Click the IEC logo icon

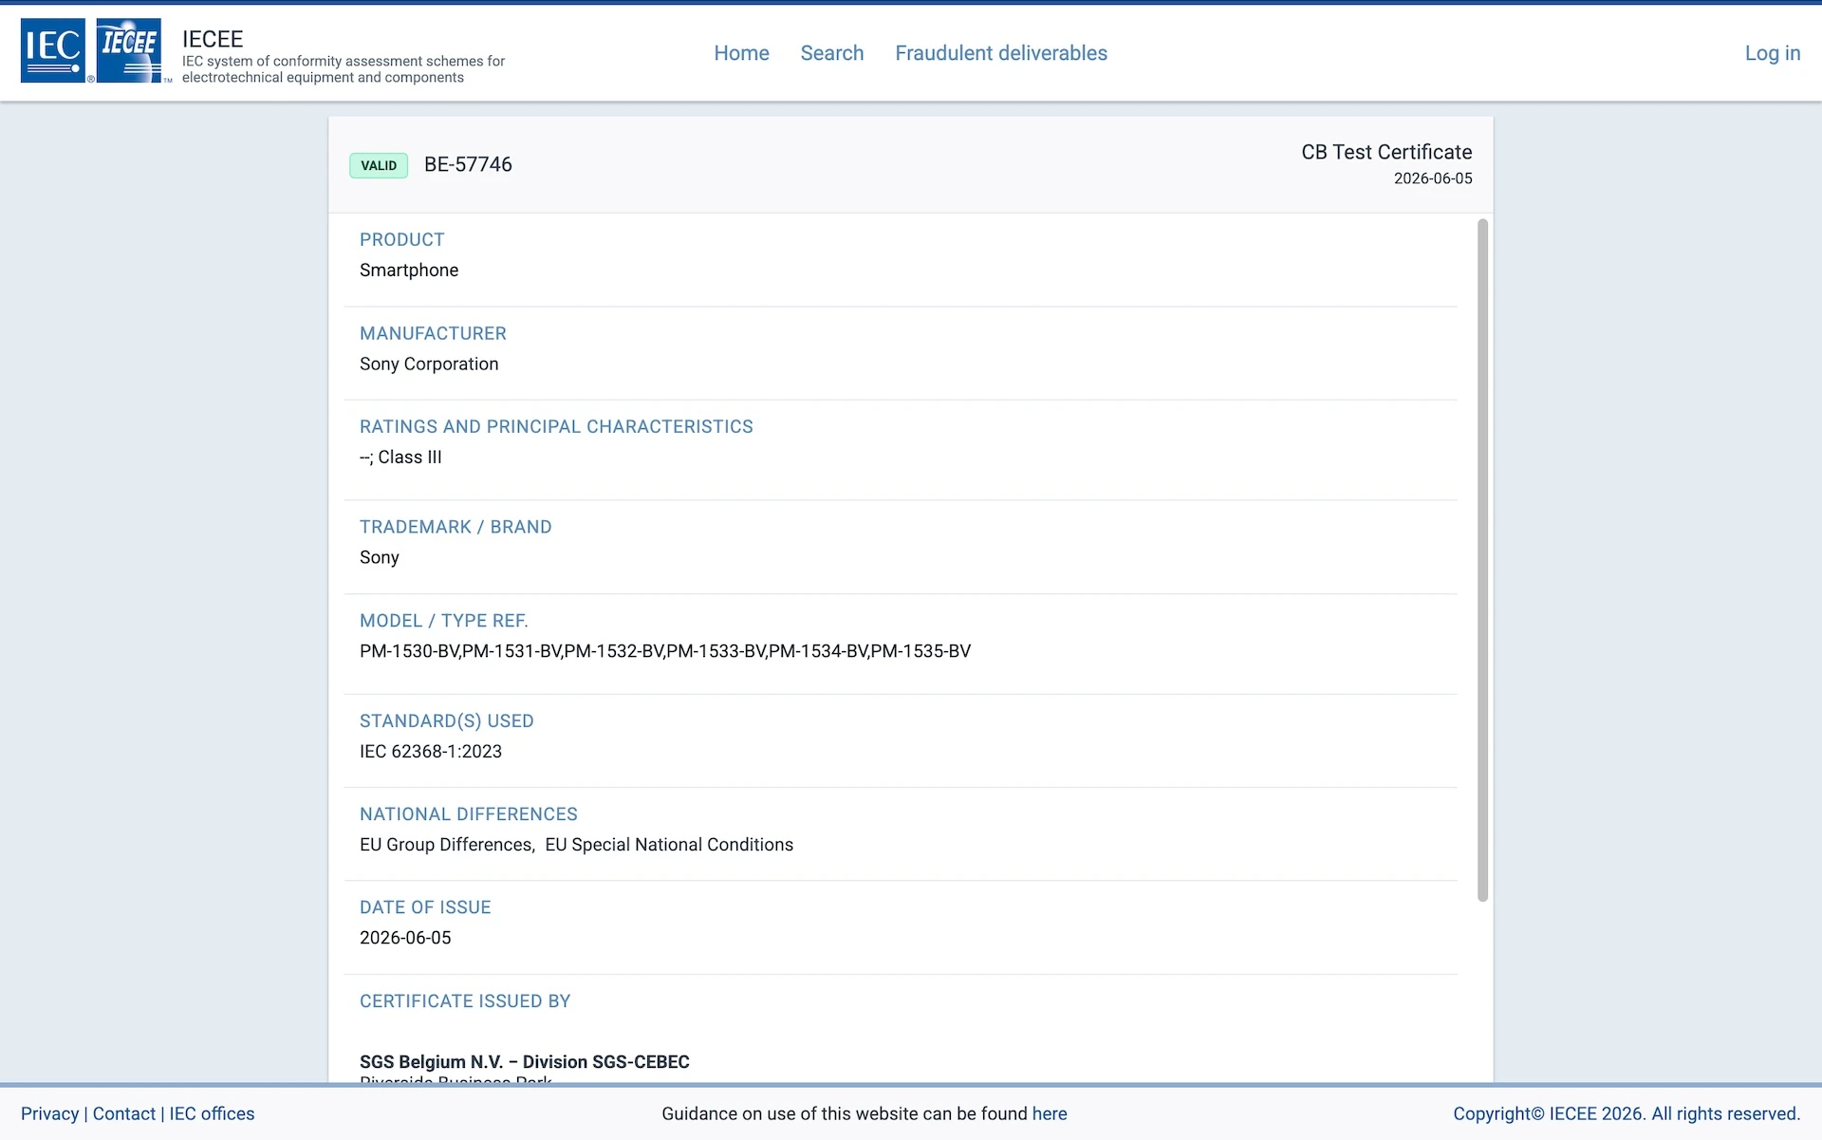[53, 50]
